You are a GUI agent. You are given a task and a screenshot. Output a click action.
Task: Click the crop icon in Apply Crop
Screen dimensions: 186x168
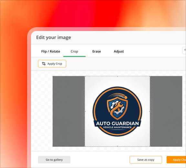click(x=44, y=64)
